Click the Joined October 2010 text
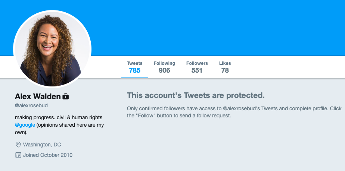The image size is (345, 171). pyautogui.click(x=47, y=155)
